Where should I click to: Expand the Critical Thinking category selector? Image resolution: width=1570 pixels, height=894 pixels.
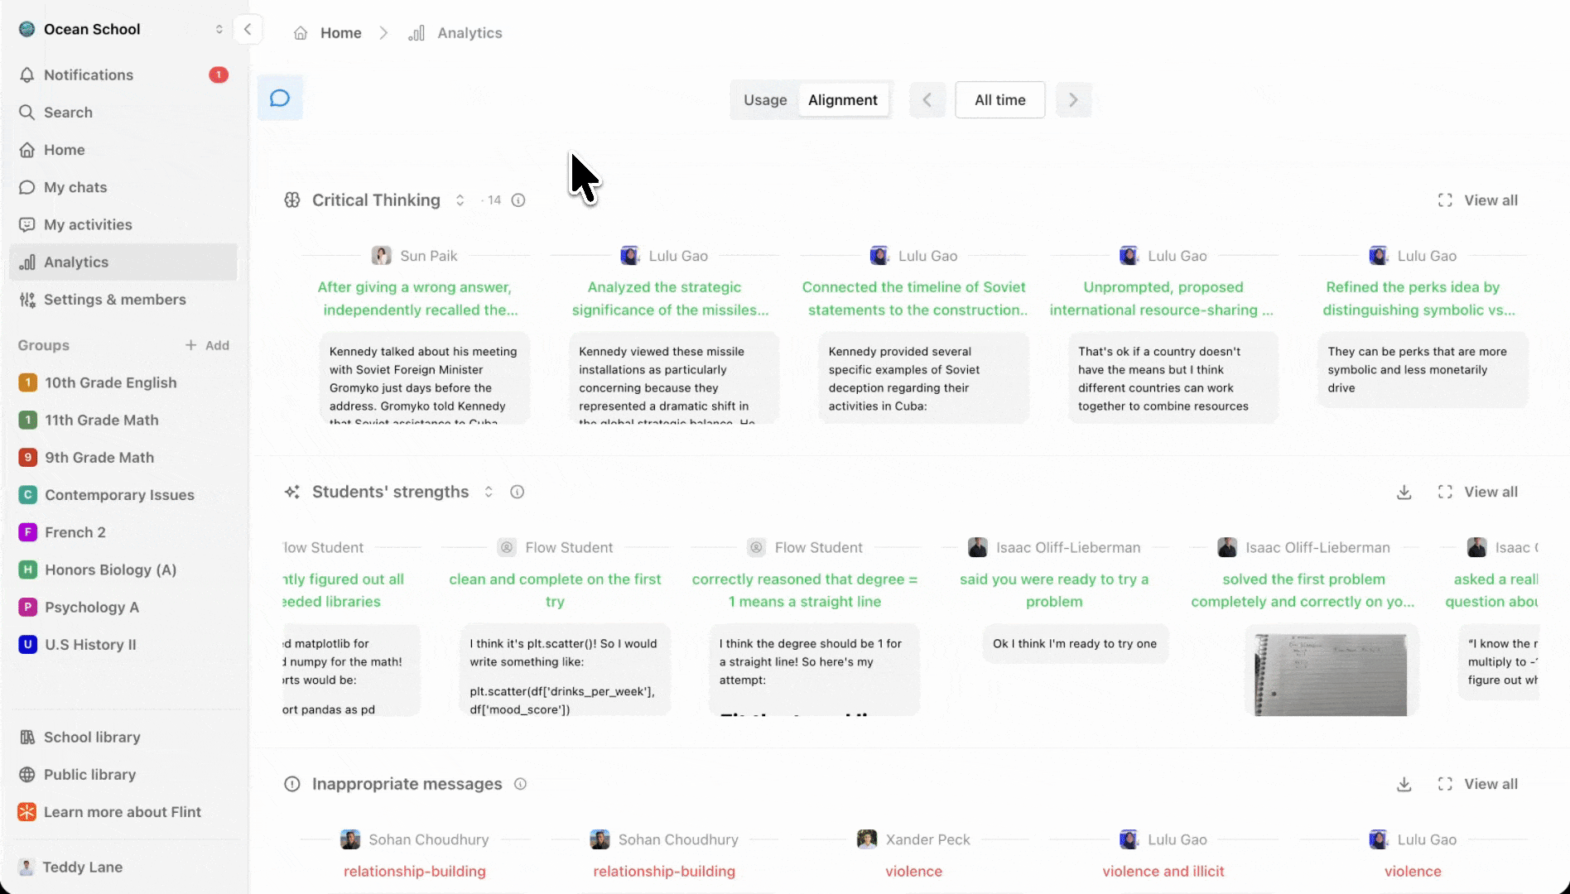(460, 200)
